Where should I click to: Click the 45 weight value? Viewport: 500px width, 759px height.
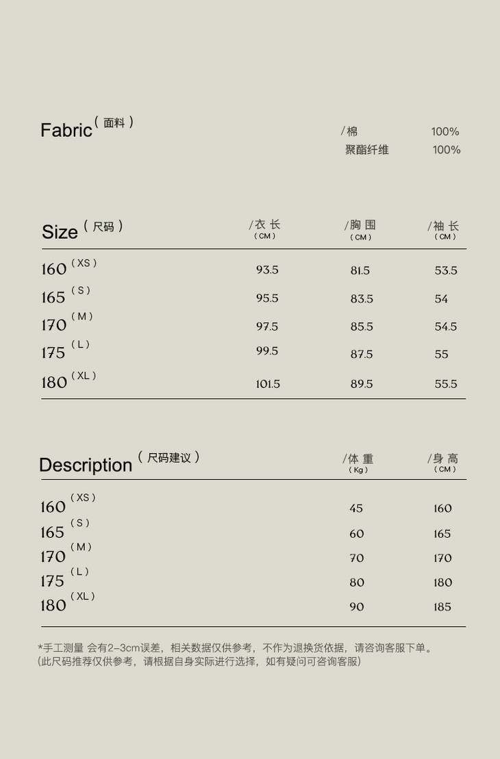(356, 509)
